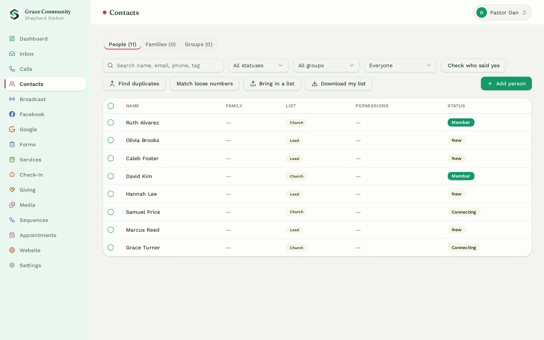Open the Everyone filter dropdown
Viewport: 544px width, 340px height.
coord(400,65)
